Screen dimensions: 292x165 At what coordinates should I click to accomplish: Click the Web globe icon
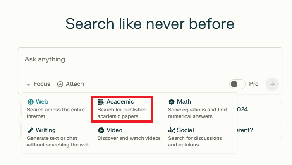point(30,101)
